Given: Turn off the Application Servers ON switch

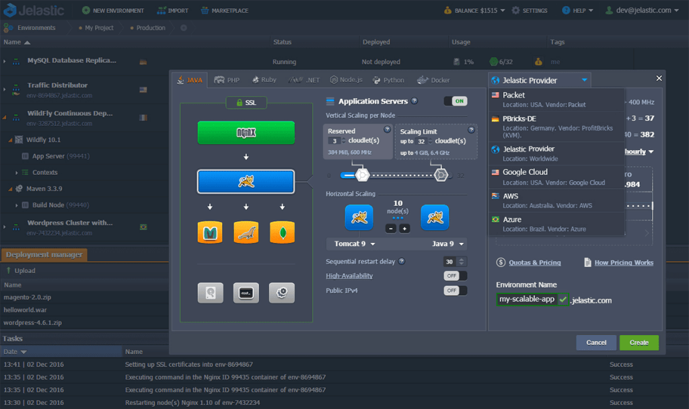Looking at the screenshot, I should click(456, 101).
